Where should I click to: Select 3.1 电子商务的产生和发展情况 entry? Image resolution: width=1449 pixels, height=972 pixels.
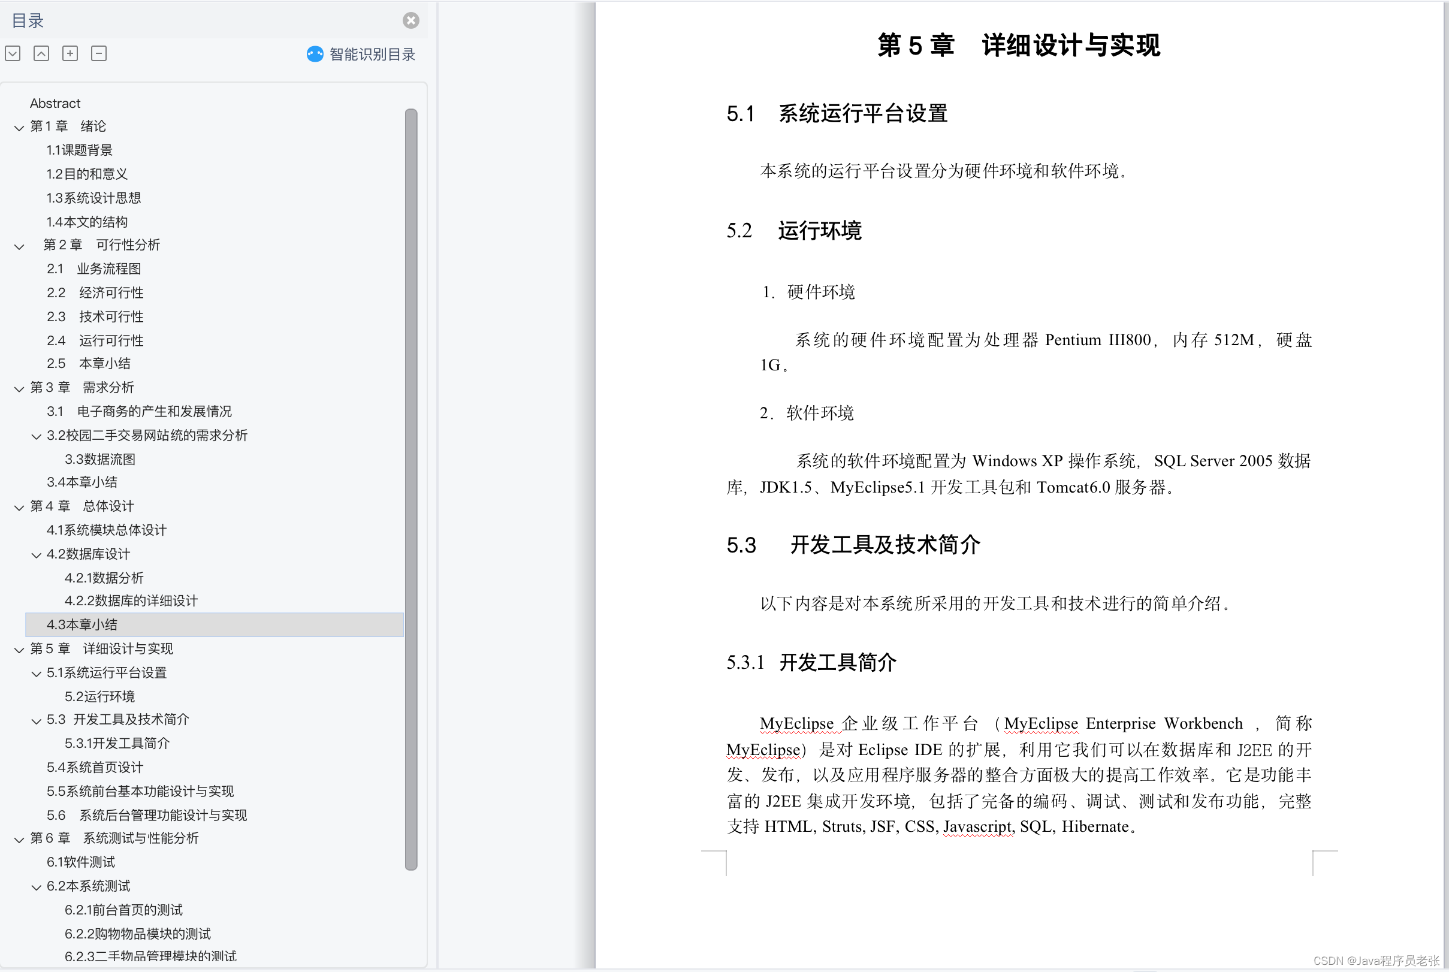tap(139, 411)
